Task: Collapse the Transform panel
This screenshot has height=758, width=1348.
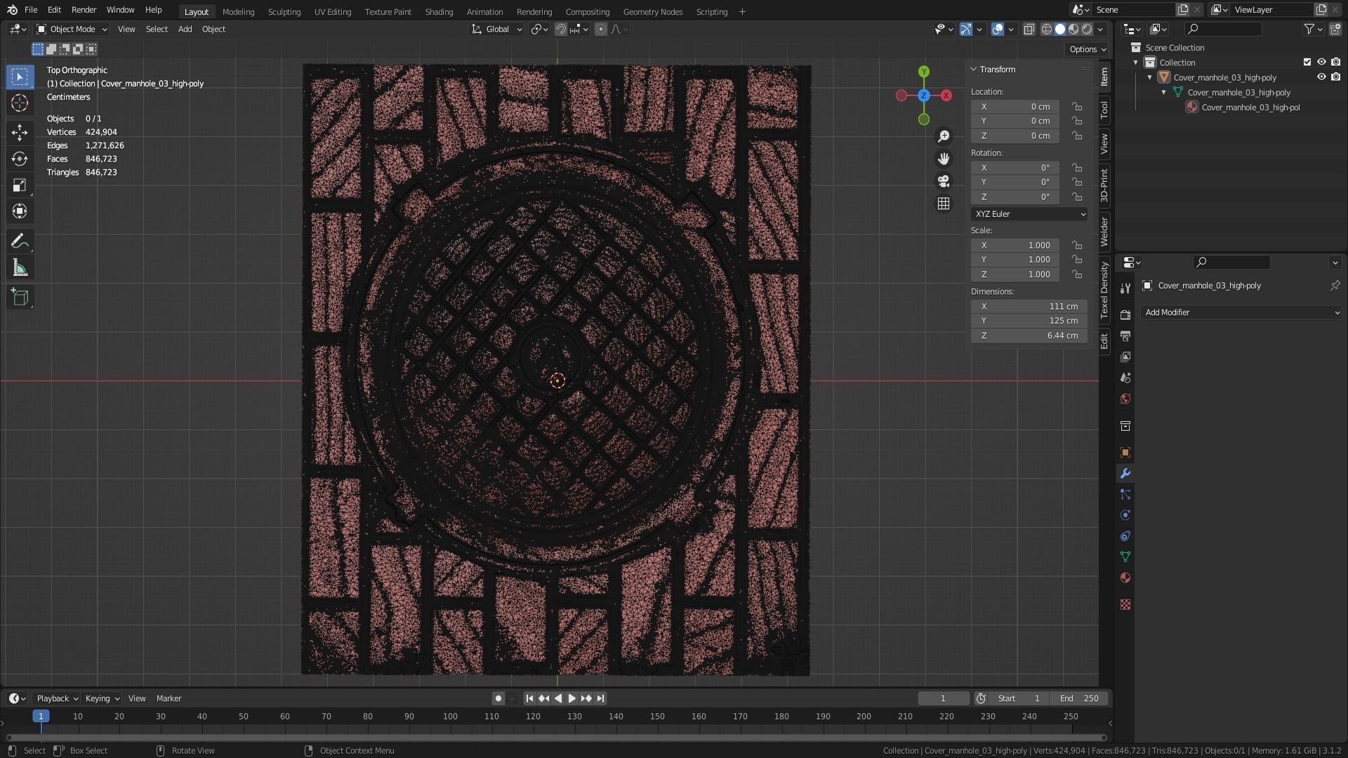Action: [x=974, y=69]
